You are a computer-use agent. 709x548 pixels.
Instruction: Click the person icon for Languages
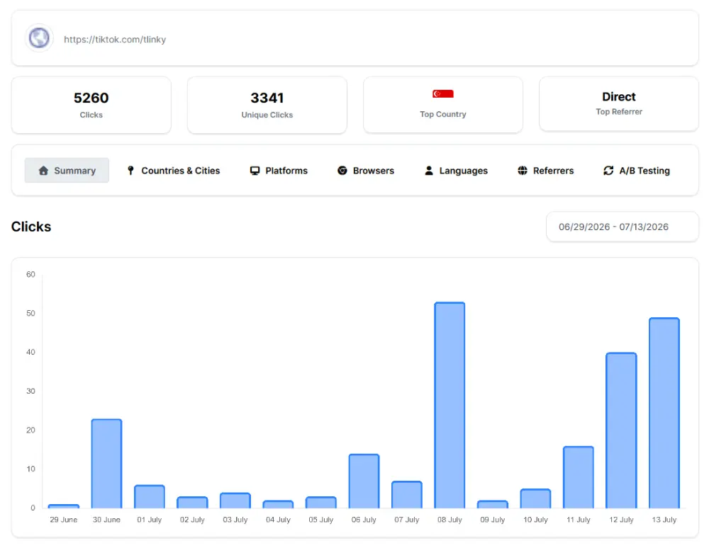coord(429,171)
